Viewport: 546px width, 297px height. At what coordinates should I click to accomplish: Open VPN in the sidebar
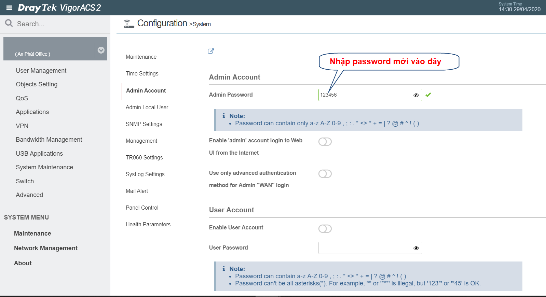coord(22,126)
